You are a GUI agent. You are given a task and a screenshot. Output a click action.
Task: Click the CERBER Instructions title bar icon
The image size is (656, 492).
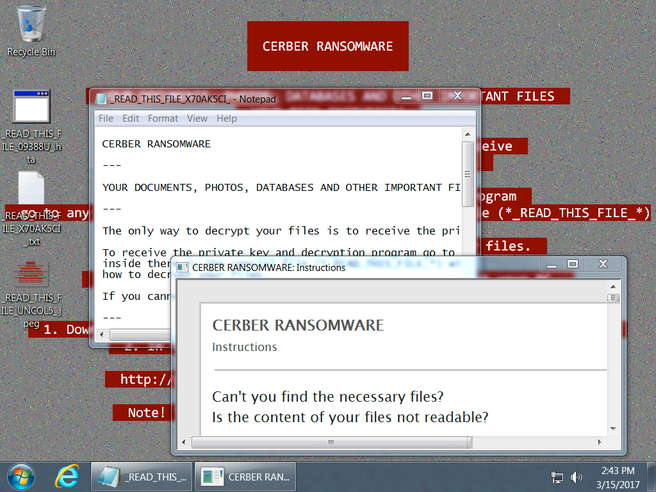tap(182, 267)
